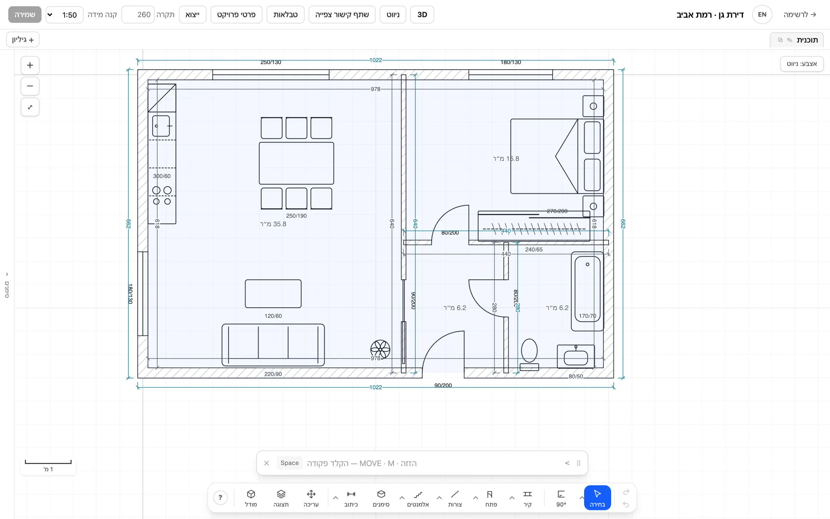Expand options chevron beside פתח tool
Screen dimensions: 830x519
[476, 498]
